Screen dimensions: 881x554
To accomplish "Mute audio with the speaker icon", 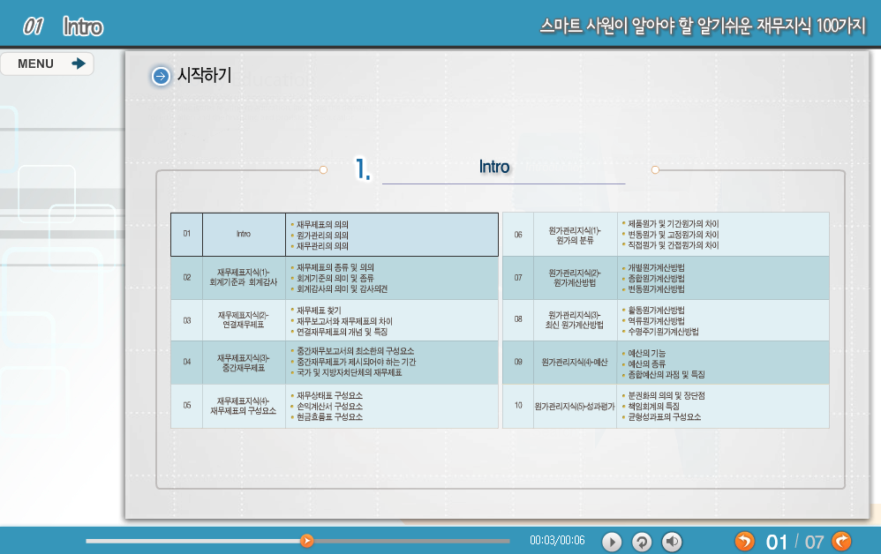I will [673, 542].
